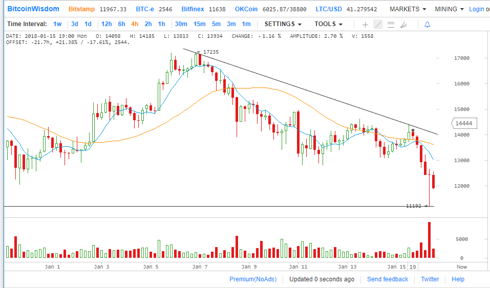Switch chart to 1m interval
490x288 pixels.
coord(246,24)
